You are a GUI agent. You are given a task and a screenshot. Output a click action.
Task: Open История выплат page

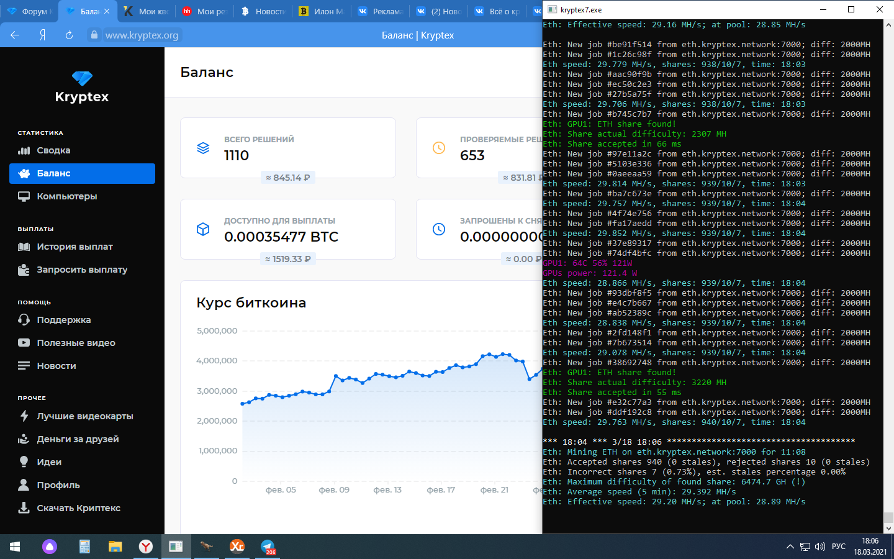click(x=74, y=247)
